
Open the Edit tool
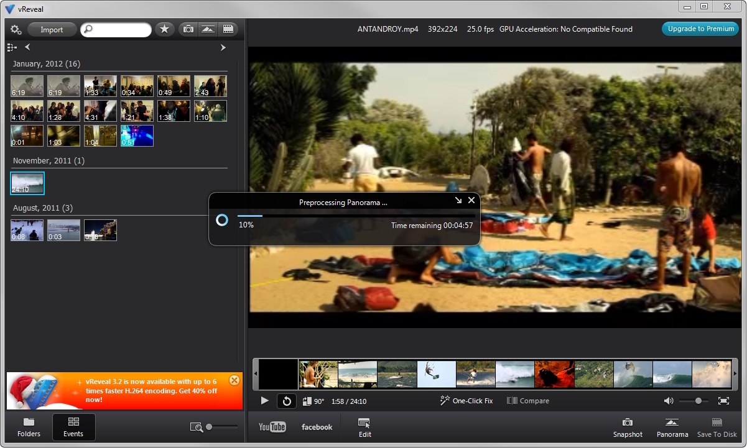[365, 427]
